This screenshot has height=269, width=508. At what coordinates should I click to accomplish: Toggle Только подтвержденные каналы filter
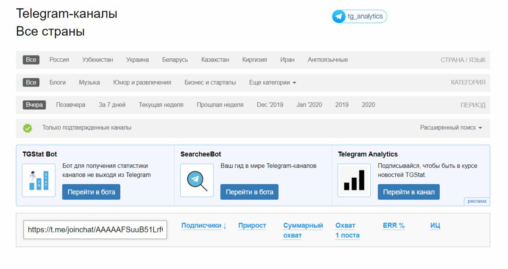(x=87, y=128)
